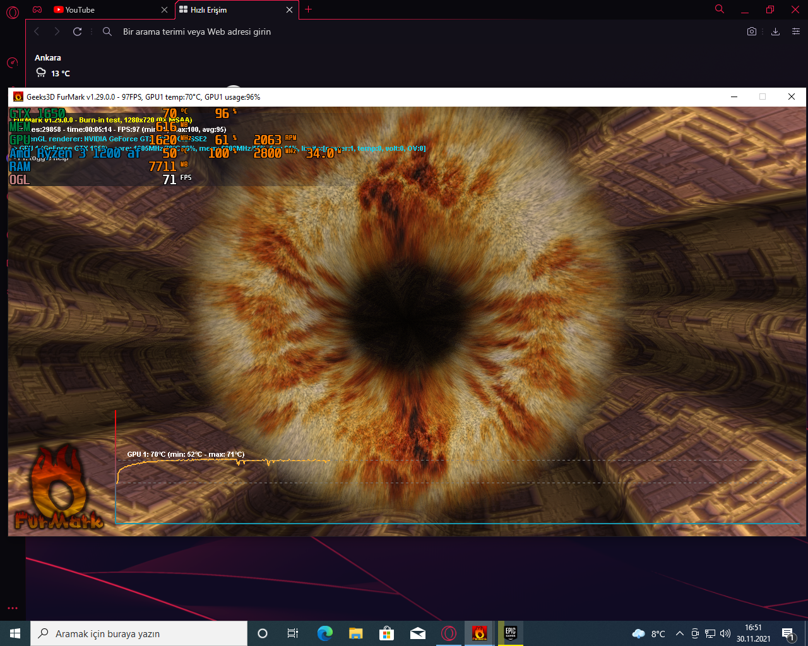The width and height of the screenshot is (808, 646).
Task: Minimize the FurMark window
Action: (734, 97)
